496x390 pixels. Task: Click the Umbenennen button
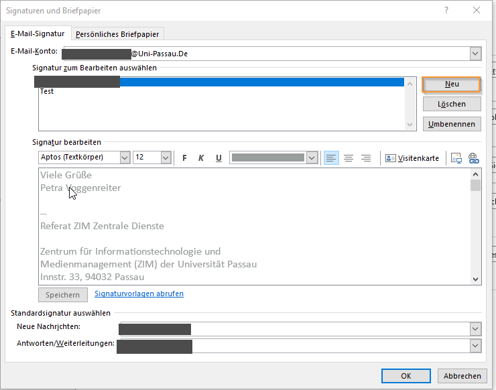pyautogui.click(x=452, y=124)
